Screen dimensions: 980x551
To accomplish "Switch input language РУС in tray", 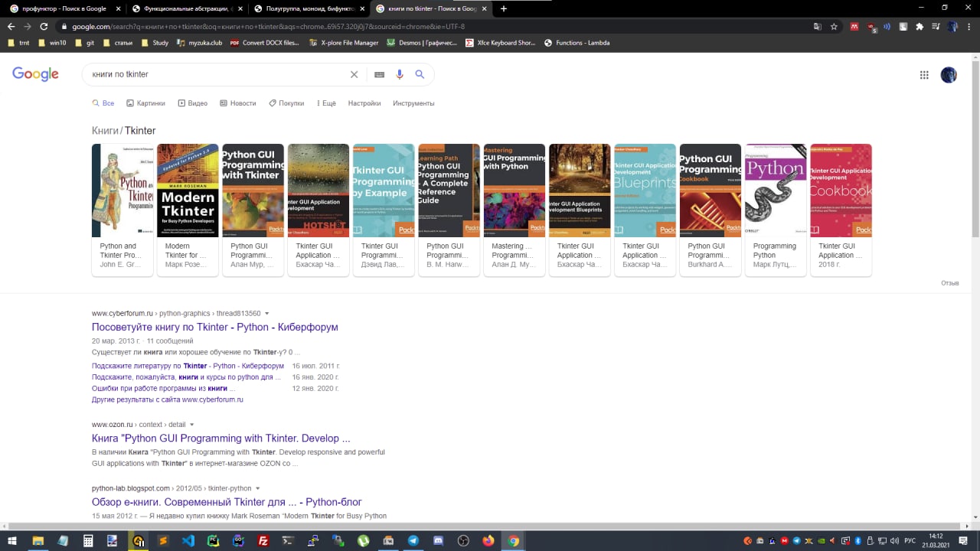I will click(910, 540).
